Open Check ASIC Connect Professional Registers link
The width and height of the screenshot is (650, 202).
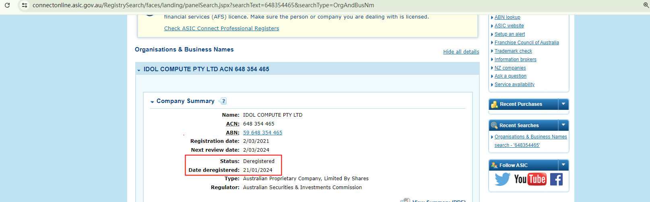pyautogui.click(x=221, y=29)
